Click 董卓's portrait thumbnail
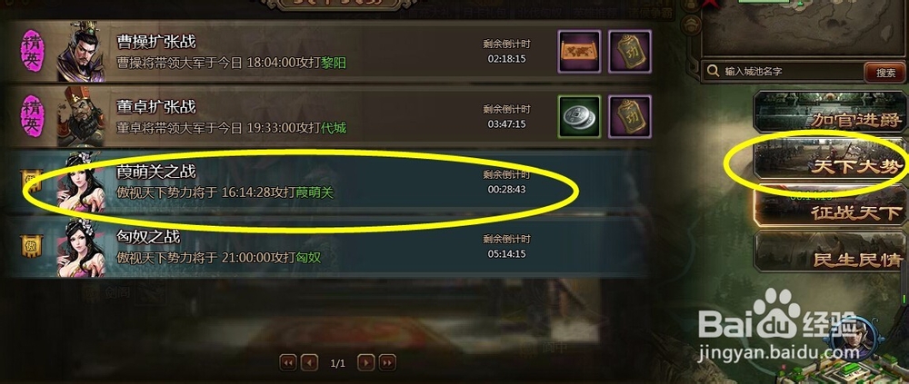 point(81,117)
